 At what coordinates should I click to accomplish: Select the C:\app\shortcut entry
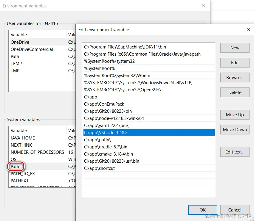tap(149, 168)
